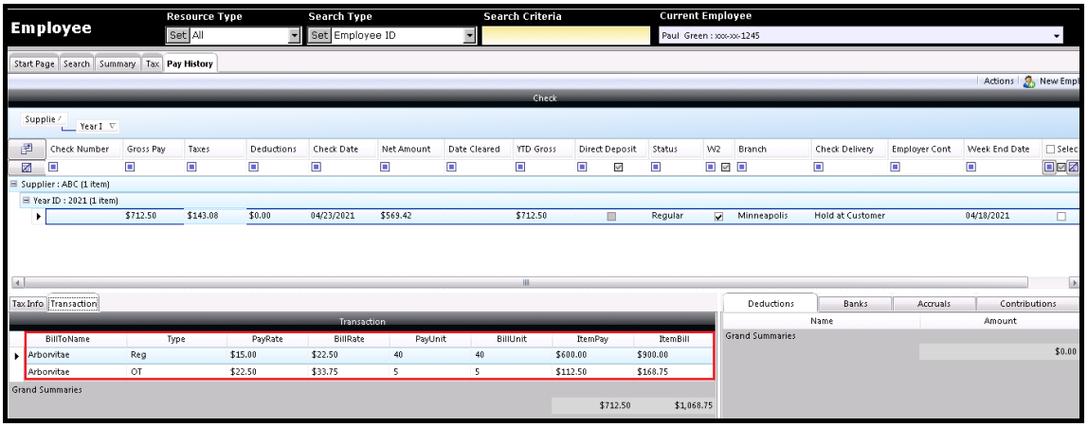Click the filter icon under Branch column
Screen dimensions: 1088x427
click(743, 169)
